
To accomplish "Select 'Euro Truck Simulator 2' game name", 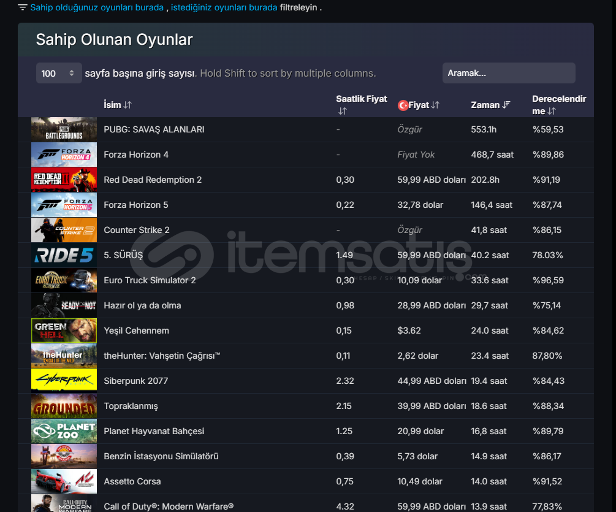I will click(150, 280).
